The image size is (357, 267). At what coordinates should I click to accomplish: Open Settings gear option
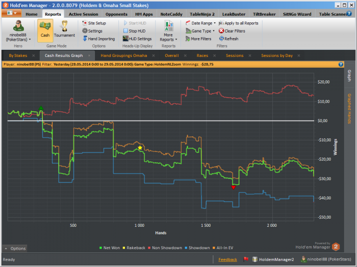tap(92, 31)
